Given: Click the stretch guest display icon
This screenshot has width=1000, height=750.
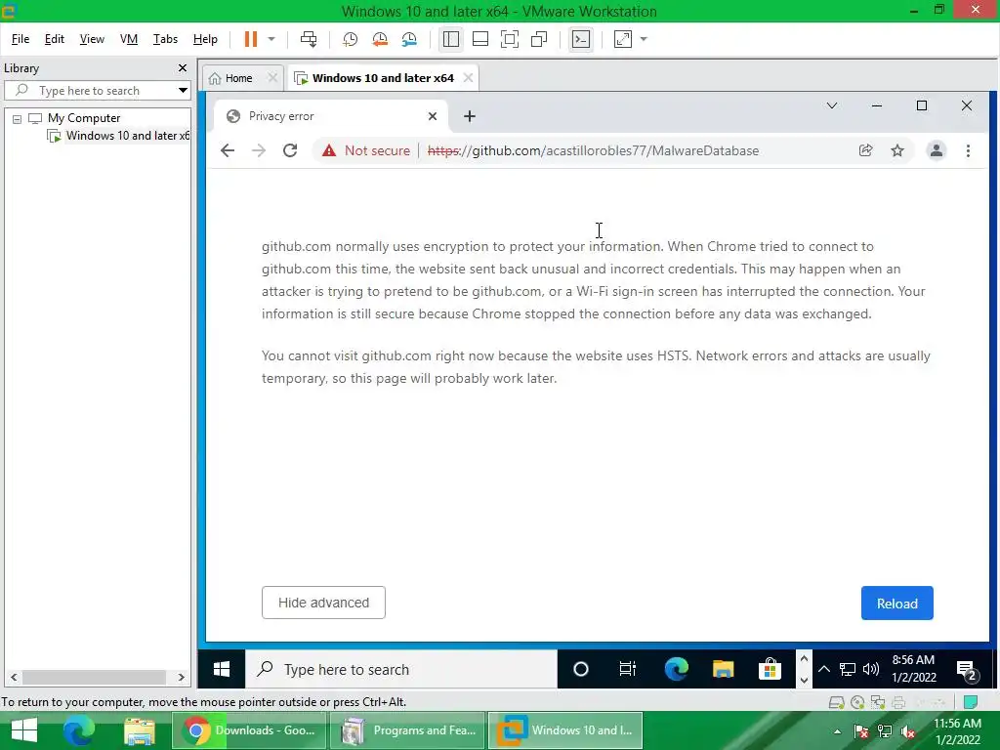Looking at the screenshot, I should pyautogui.click(x=623, y=39).
